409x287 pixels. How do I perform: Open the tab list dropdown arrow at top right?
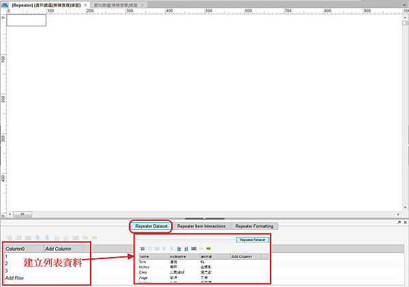[x=404, y=5]
